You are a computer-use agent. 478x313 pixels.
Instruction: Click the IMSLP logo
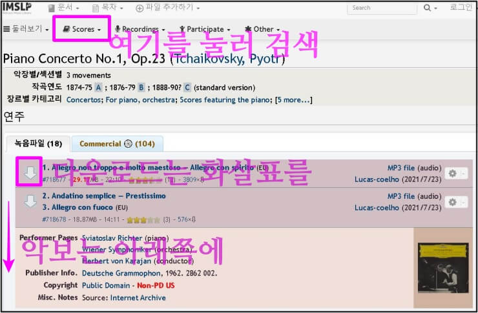pyautogui.click(x=17, y=8)
